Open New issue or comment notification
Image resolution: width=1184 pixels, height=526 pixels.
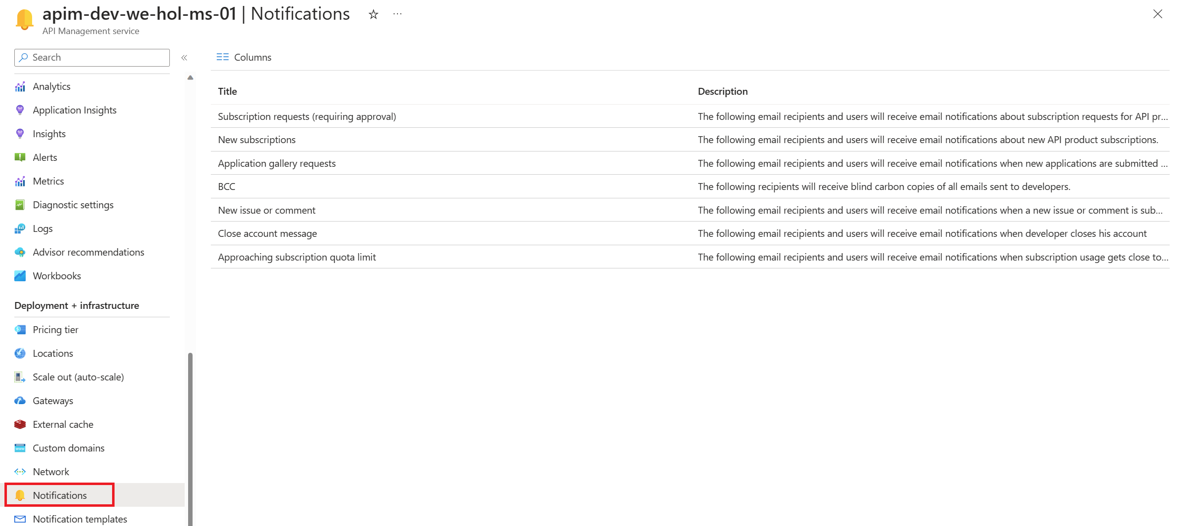click(690, 210)
